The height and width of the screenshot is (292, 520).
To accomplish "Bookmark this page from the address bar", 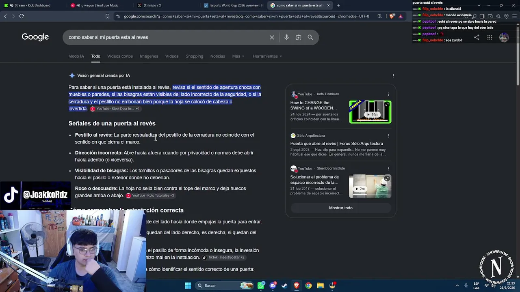I will click(x=107, y=16).
